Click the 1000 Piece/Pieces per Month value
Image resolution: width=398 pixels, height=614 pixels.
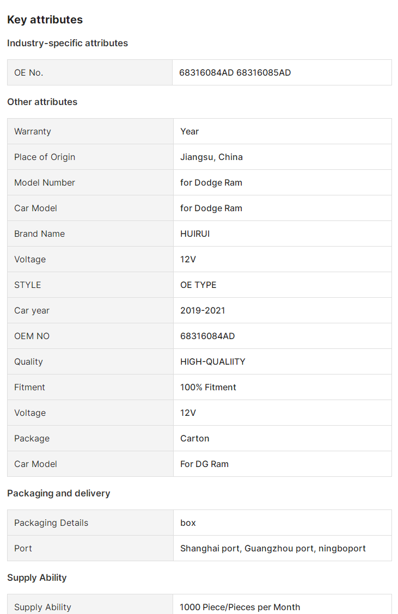pos(240,607)
